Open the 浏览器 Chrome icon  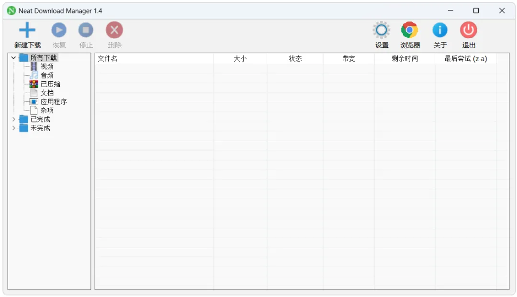pyautogui.click(x=409, y=30)
